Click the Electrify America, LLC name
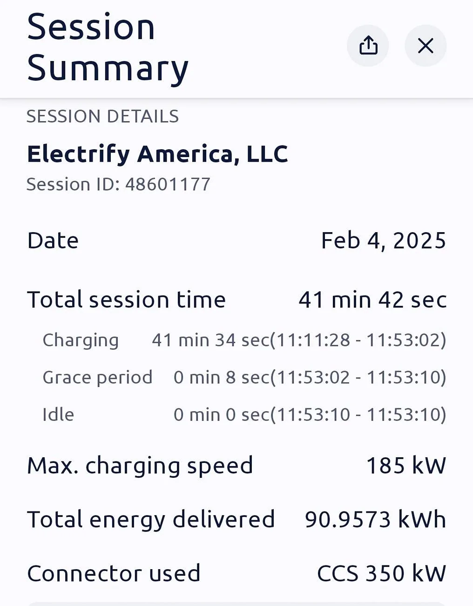 pos(157,154)
